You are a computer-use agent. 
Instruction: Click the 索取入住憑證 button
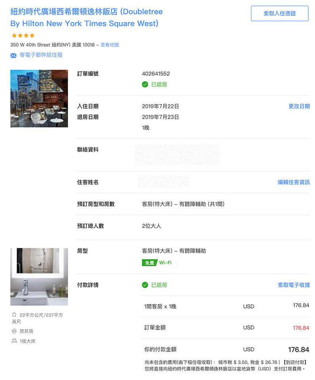[x=280, y=13]
